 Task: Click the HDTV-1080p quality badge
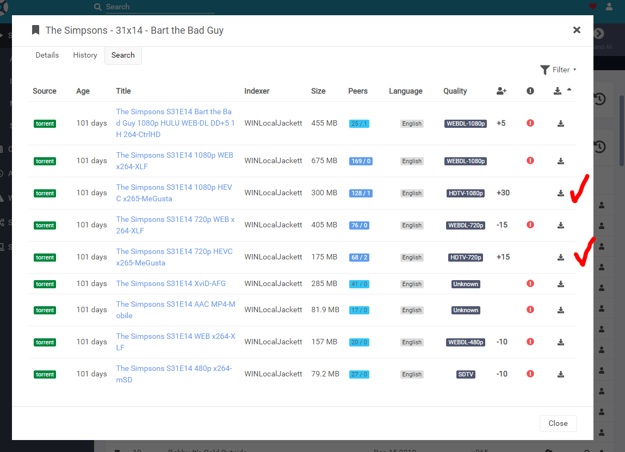pos(466,193)
